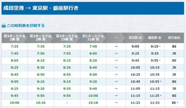
Task: Click the 成田空港 → 東京駅・銀座駅行き header banner
Action: (93, 8)
